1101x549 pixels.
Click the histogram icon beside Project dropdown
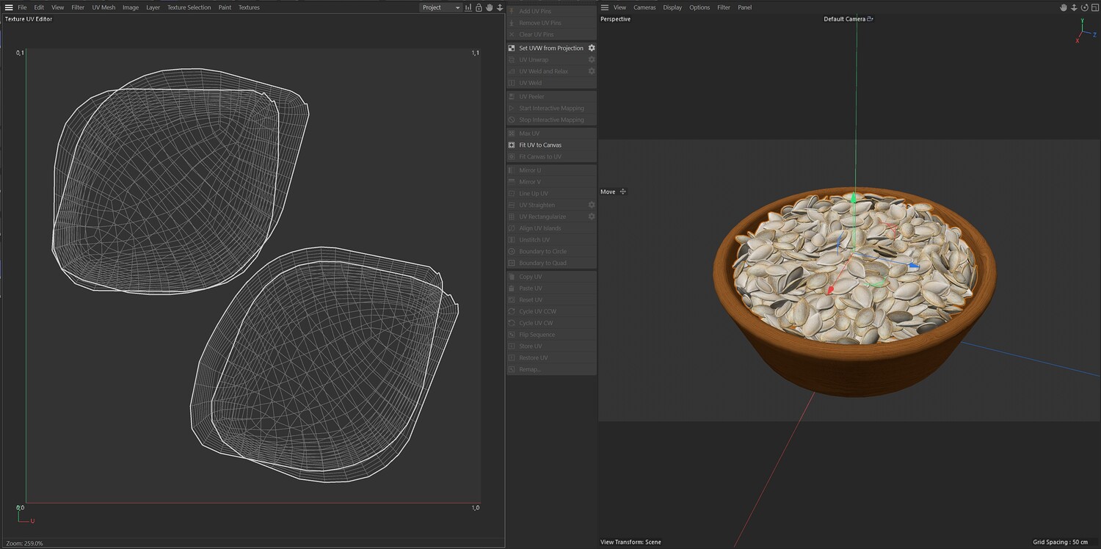click(468, 7)
